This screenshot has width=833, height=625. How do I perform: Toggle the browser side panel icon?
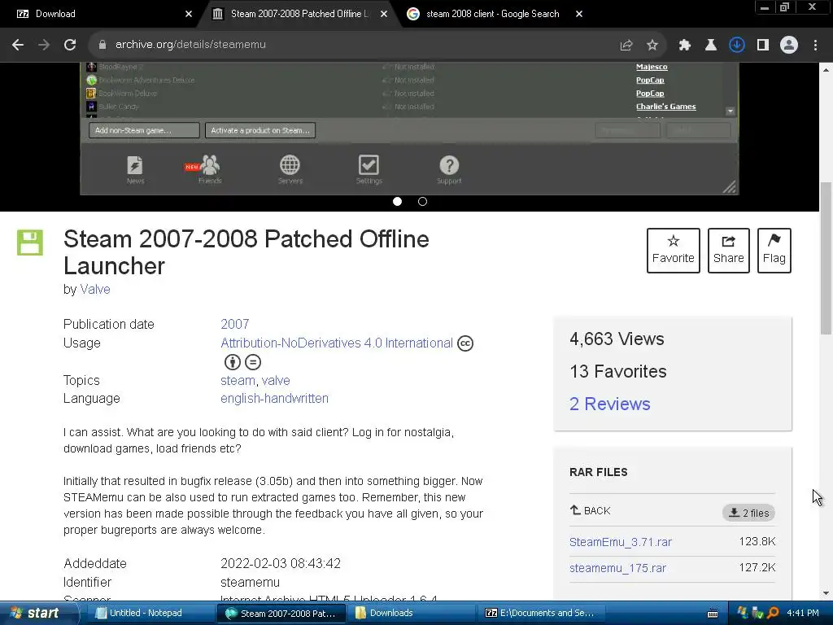pyautogui.click(x=763, y=46)
